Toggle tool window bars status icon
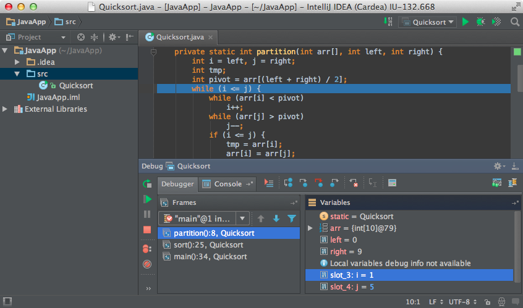The image size is (523, 308). pos(7,302)
